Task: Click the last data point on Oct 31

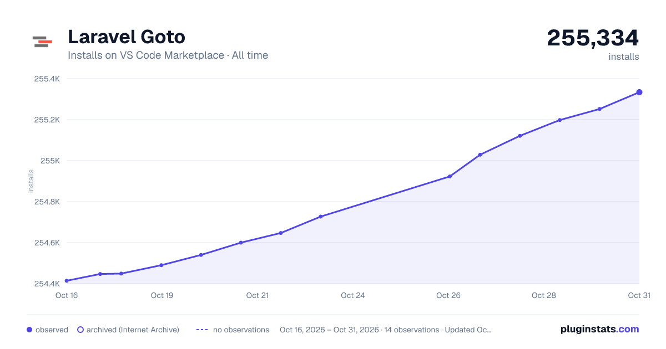Action: click(639, 92)
